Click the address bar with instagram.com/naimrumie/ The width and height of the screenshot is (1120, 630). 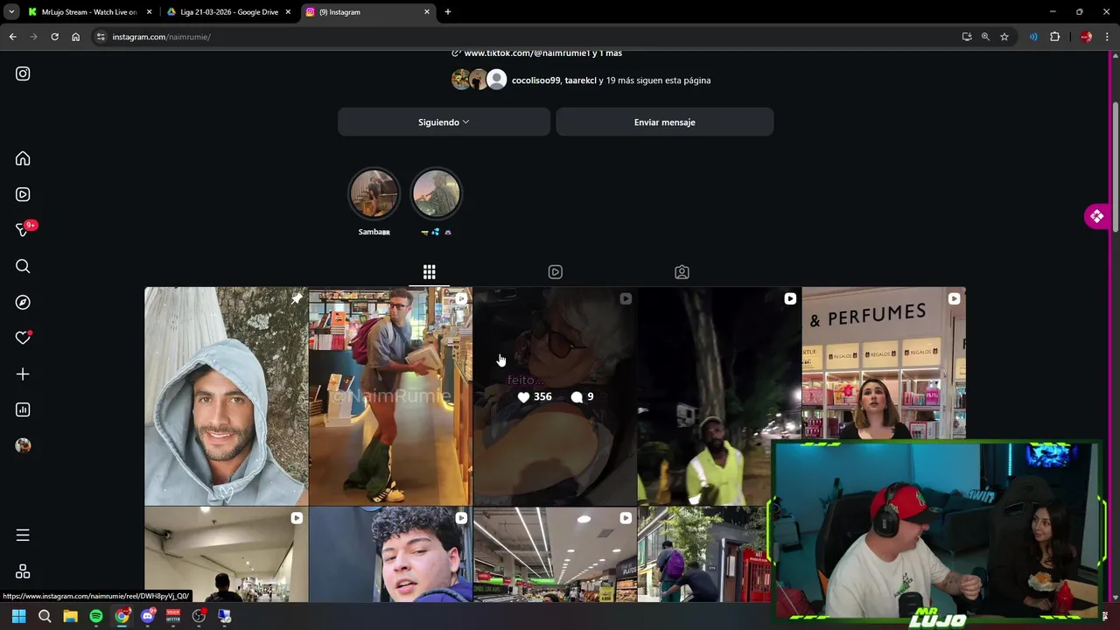click(x=525, y=37)
